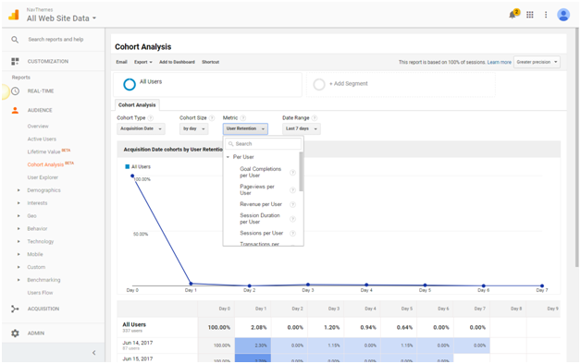
Task: Click the Google Analytics logo
Action: (x=14, y=15)
